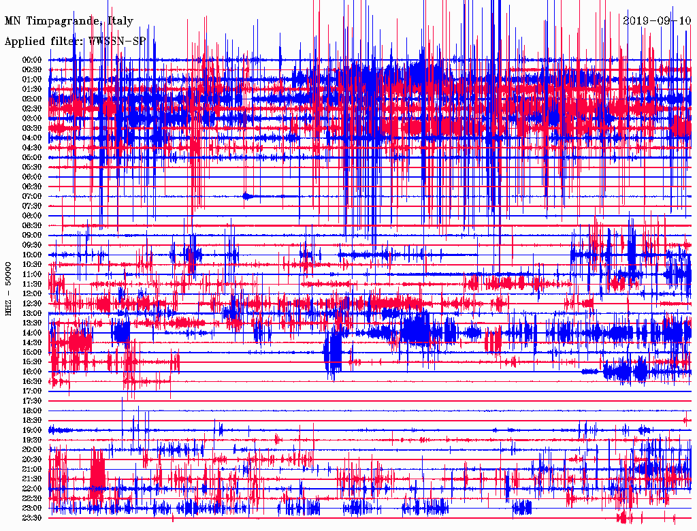Select the 14:00 time label
Viewport: 697px width, 531px height.
point(32,333)
